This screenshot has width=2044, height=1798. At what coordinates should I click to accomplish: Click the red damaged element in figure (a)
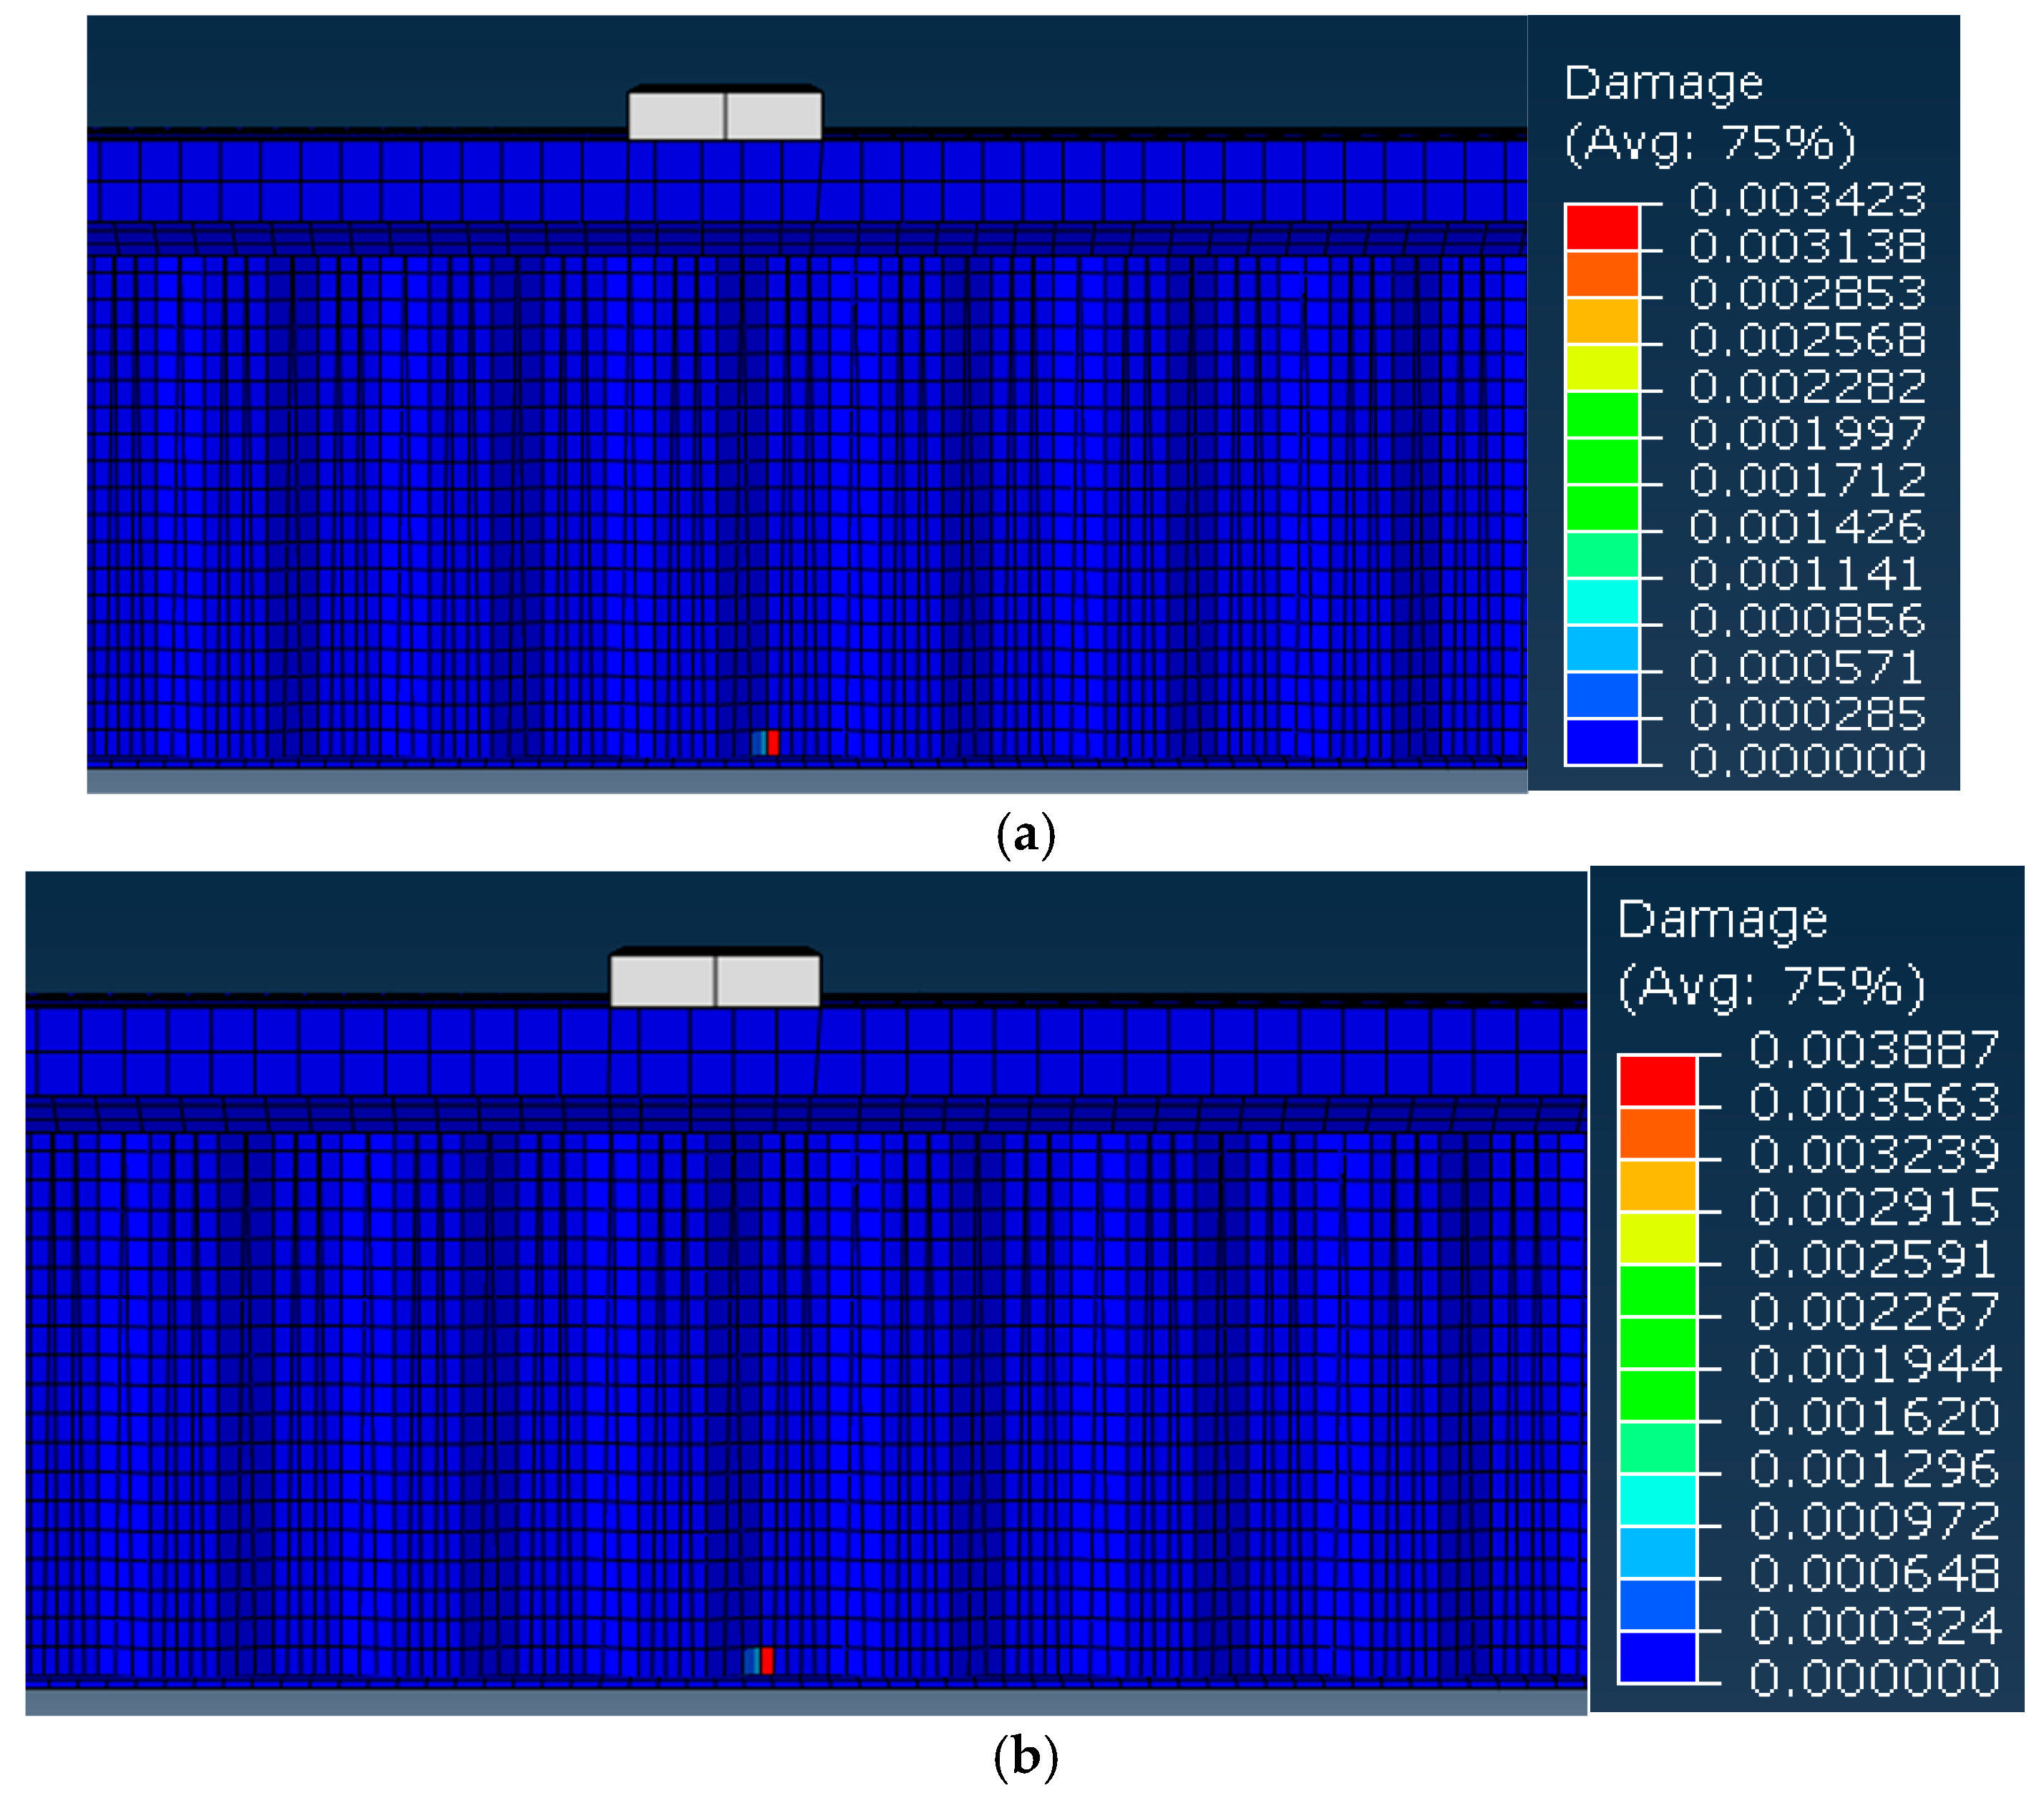point(773,743)
